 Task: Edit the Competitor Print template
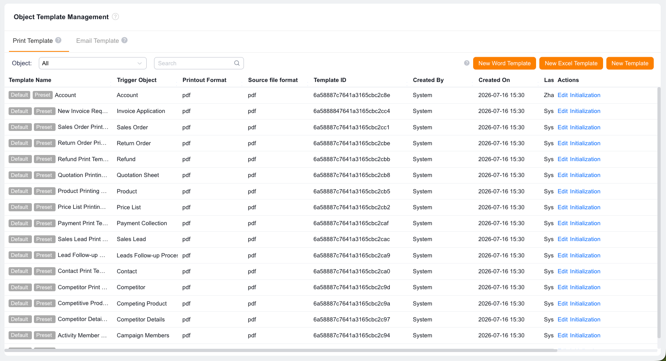click(x=563, y=287)
